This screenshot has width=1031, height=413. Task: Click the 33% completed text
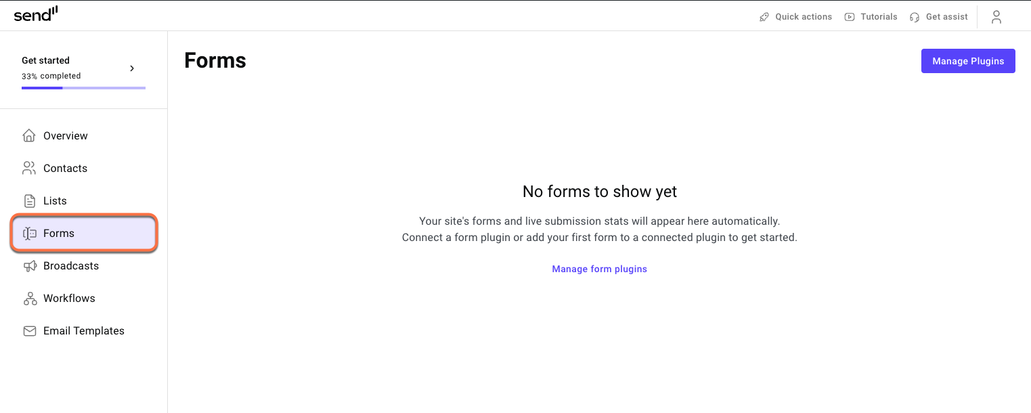point(51,76)
